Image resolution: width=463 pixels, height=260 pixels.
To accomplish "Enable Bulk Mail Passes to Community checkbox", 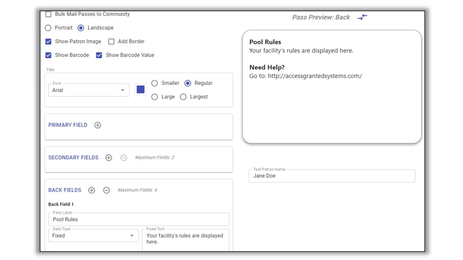I will pyautogui.click(x=49, y=14).
